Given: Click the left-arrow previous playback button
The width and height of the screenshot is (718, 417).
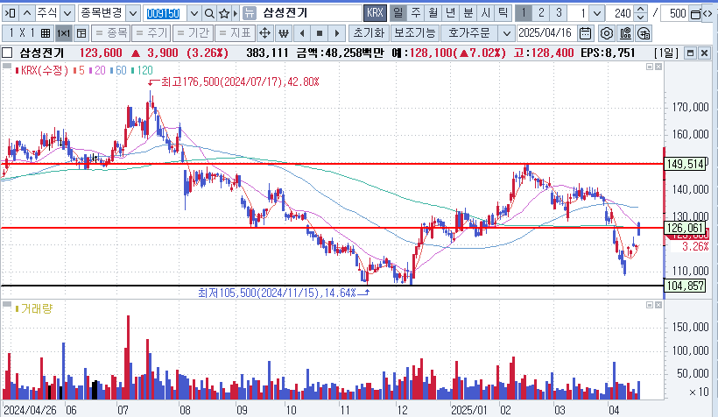Looking at the screenshot, I should coord(302,33).
